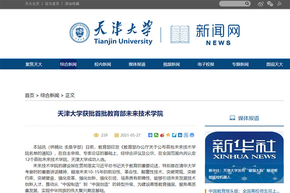Screen dimensions: 290x193
Task: Share to Qzone using the star icon
Action: point(168,135)
